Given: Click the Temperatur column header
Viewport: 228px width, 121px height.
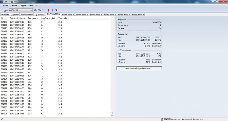Looking at the screenshot, I should [x=33, y=18].
